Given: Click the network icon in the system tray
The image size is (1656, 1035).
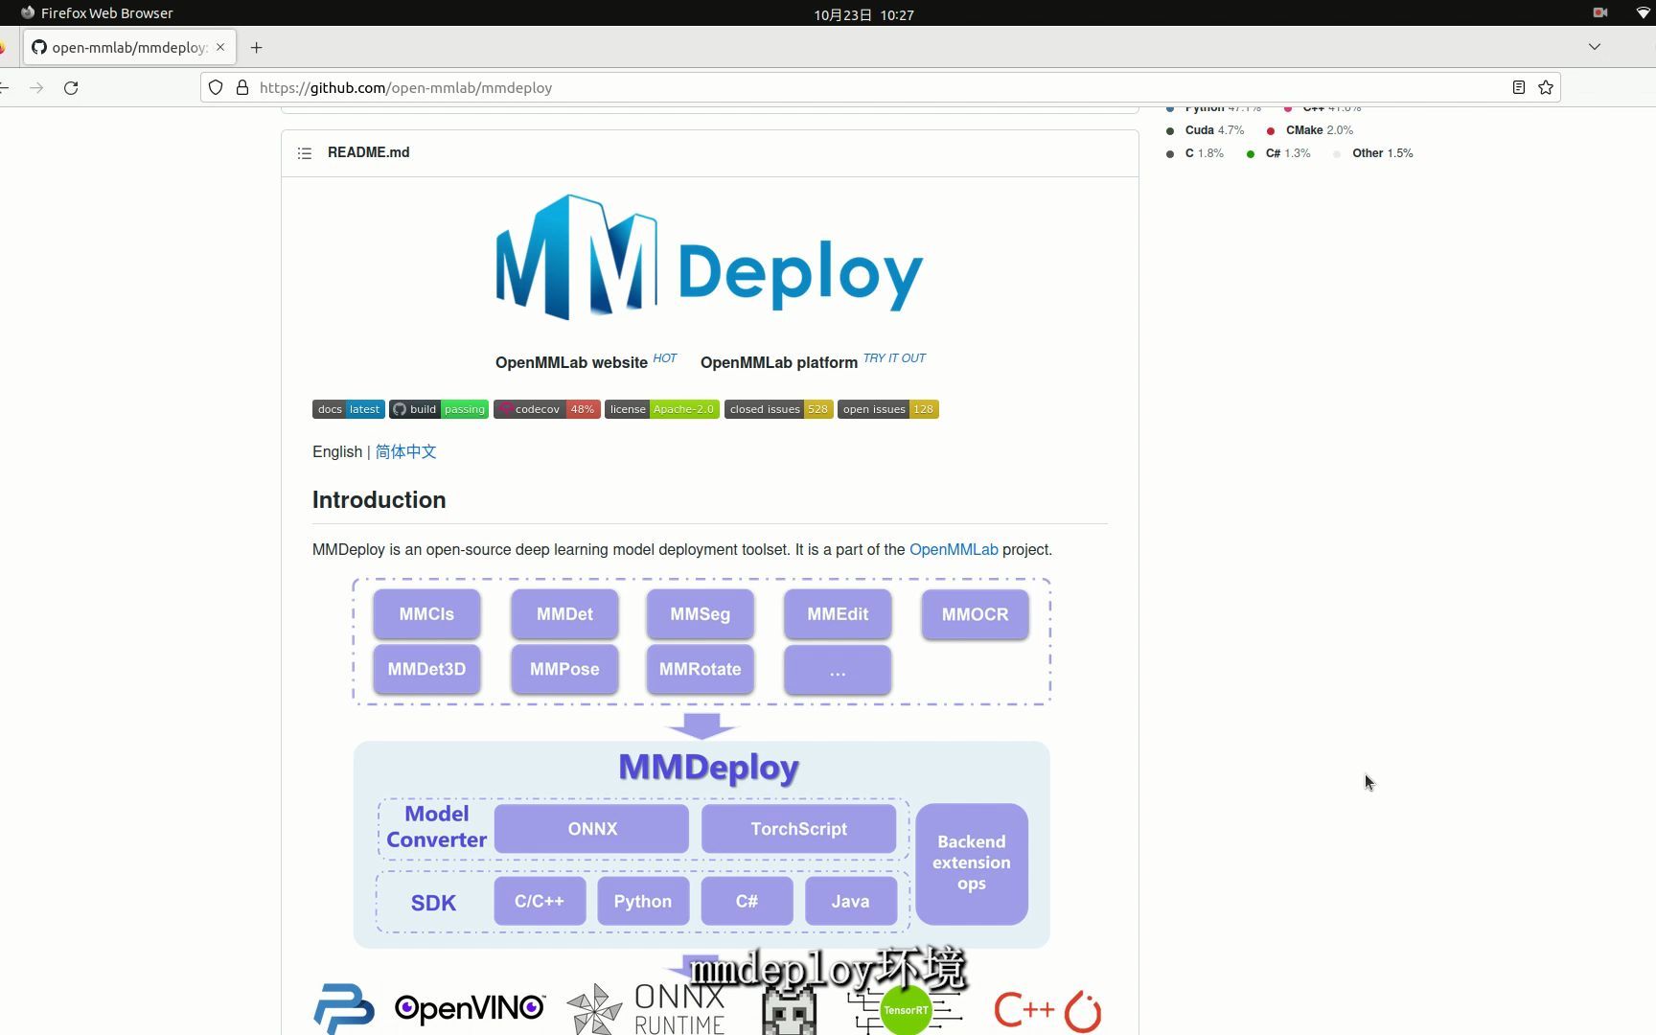Looking at the screenshot, I should coord(1643,12).
